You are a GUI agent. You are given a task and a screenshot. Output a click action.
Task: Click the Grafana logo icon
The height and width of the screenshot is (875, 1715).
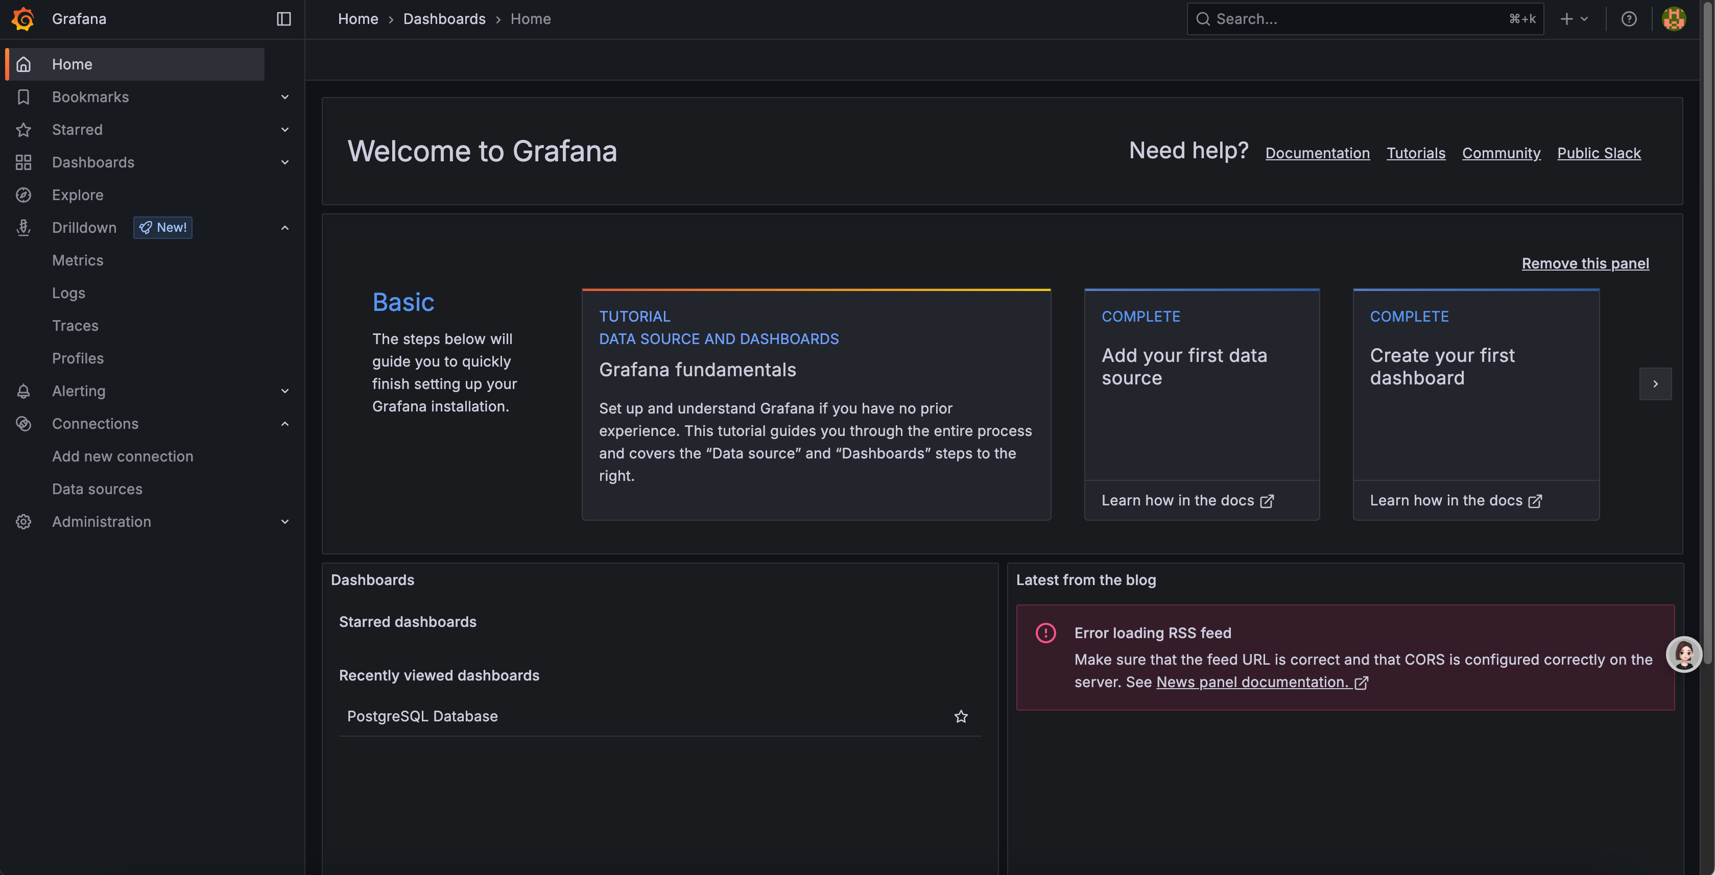23,18
